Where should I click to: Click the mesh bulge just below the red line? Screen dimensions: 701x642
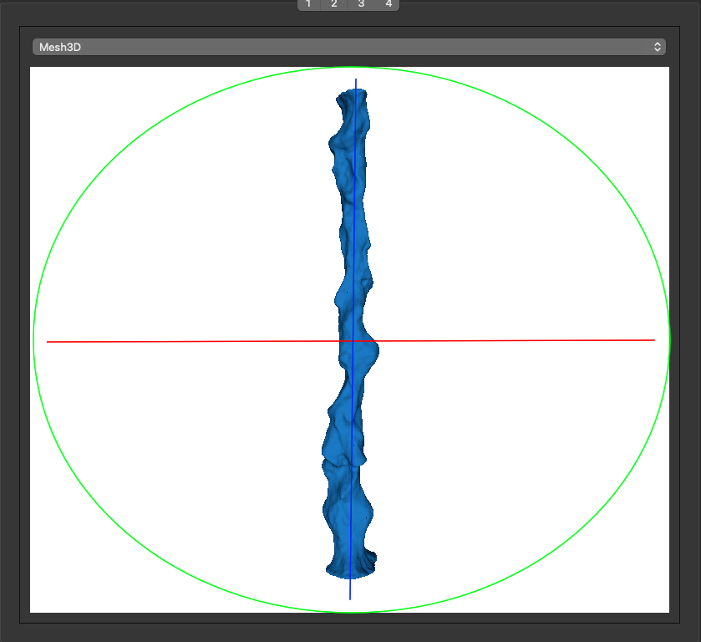coord(370,354)
